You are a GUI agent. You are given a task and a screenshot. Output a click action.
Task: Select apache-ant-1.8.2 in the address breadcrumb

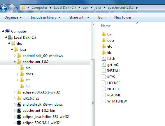coord(120,8)
